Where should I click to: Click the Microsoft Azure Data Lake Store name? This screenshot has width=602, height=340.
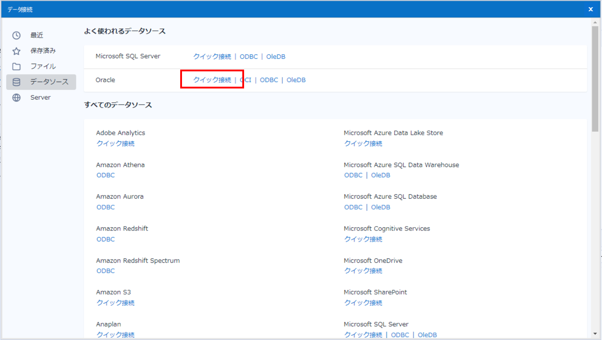pyautogui.click(x=393, y=133)
